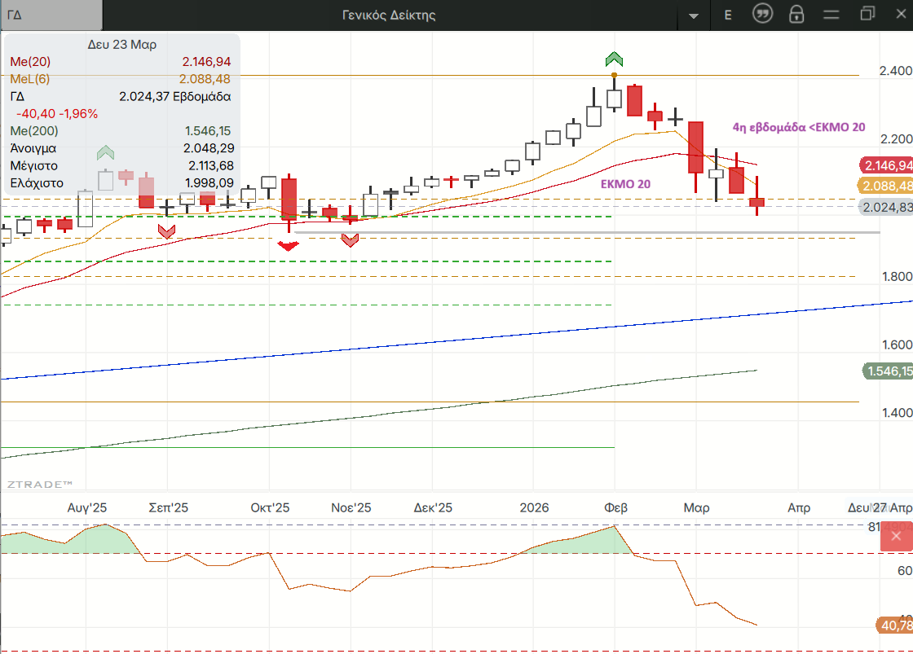Click the red down-arrow marker below October candle
Screen dimensions: 913x654
289,245
